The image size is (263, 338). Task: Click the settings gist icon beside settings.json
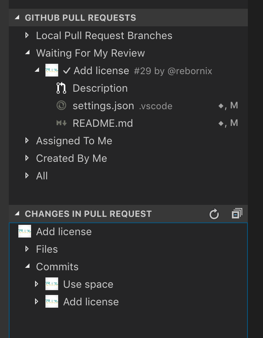pos(62,106)
